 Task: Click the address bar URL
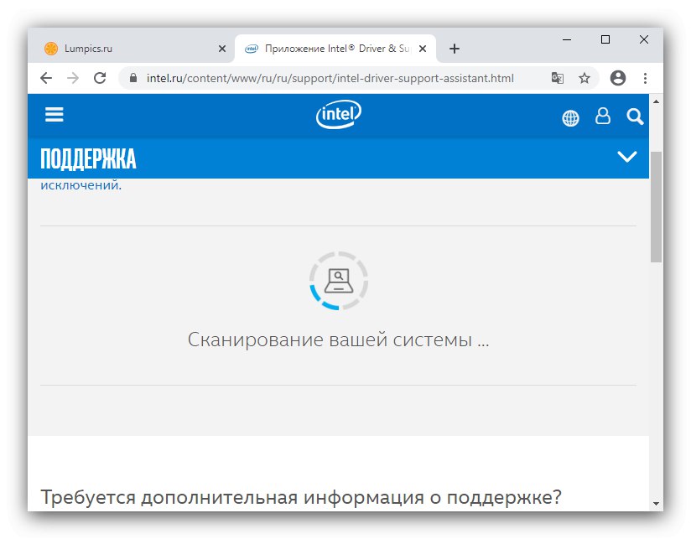pyautogui.click(x=330, y=79)
